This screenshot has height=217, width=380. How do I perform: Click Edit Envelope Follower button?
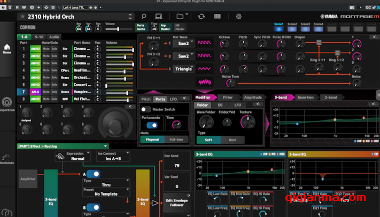click(177, 203)
